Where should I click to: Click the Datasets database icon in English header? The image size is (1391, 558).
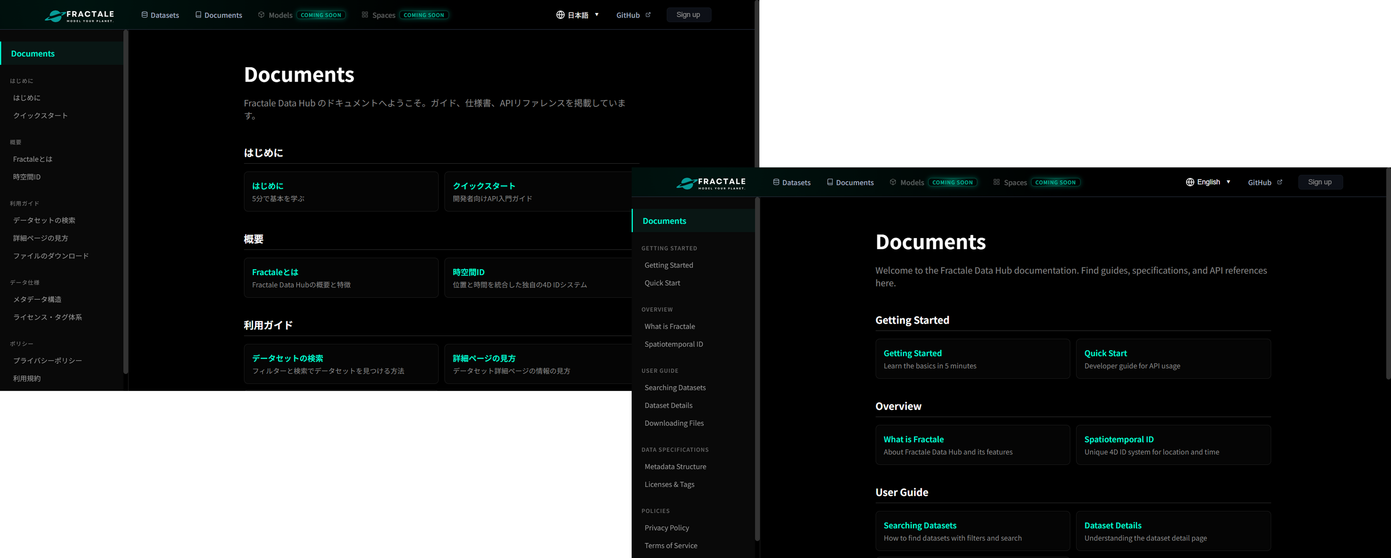776,182
